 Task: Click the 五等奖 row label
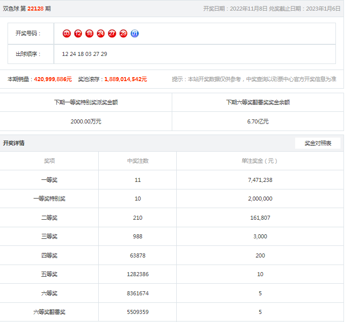49,275
